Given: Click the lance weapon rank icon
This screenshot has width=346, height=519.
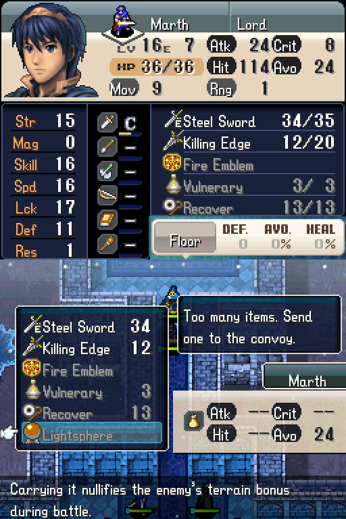Looking at the screenshot, I should tap(107, 146).
